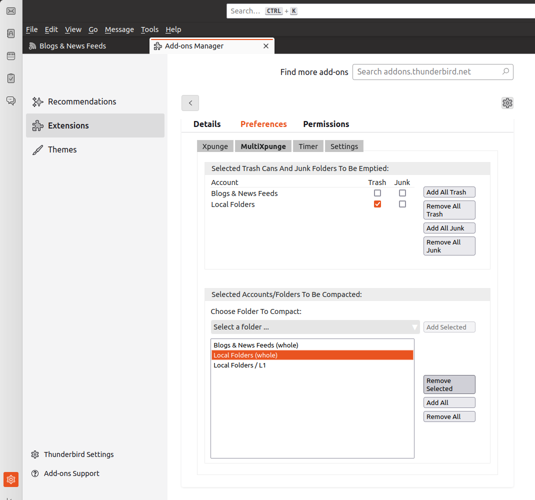Uncheck Trash for Local Folders
The height and width of the screenshot is (500, 535).
(x=377, y=204)
